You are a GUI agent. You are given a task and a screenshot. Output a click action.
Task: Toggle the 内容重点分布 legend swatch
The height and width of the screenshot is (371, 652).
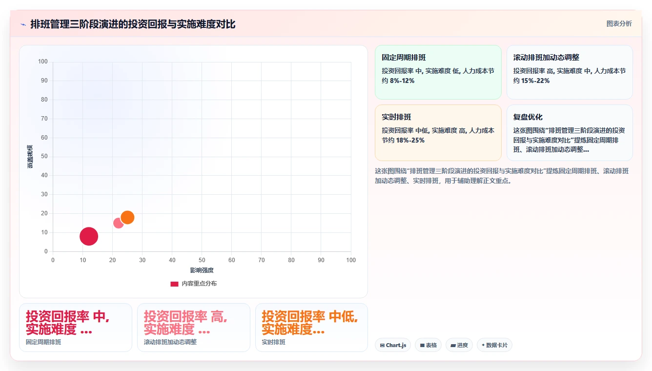click(x=174, y=284)
